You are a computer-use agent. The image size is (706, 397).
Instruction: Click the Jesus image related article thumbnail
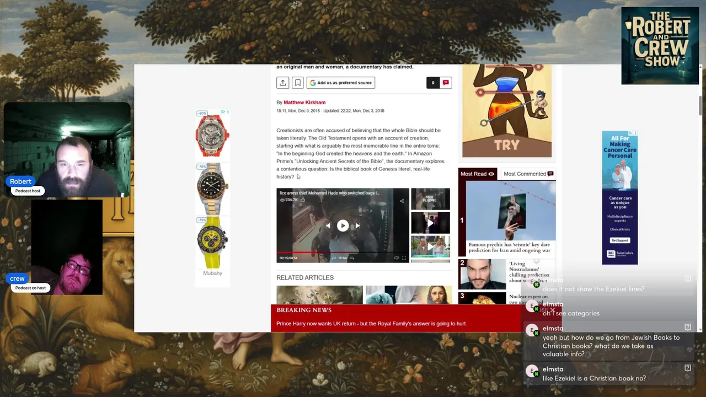point(409,295)
